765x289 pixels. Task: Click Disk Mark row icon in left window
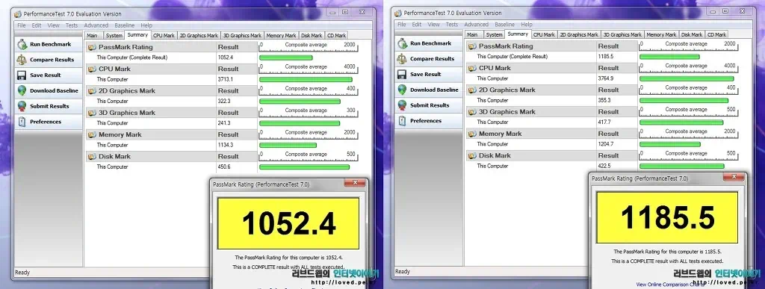pos(92,157)
